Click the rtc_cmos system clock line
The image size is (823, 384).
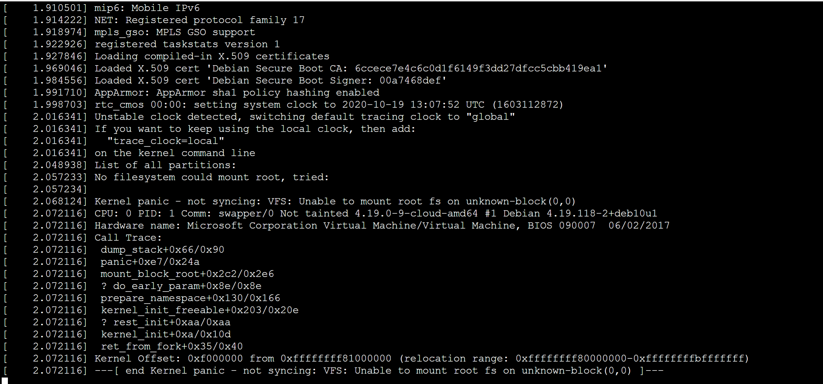(329, 105)
